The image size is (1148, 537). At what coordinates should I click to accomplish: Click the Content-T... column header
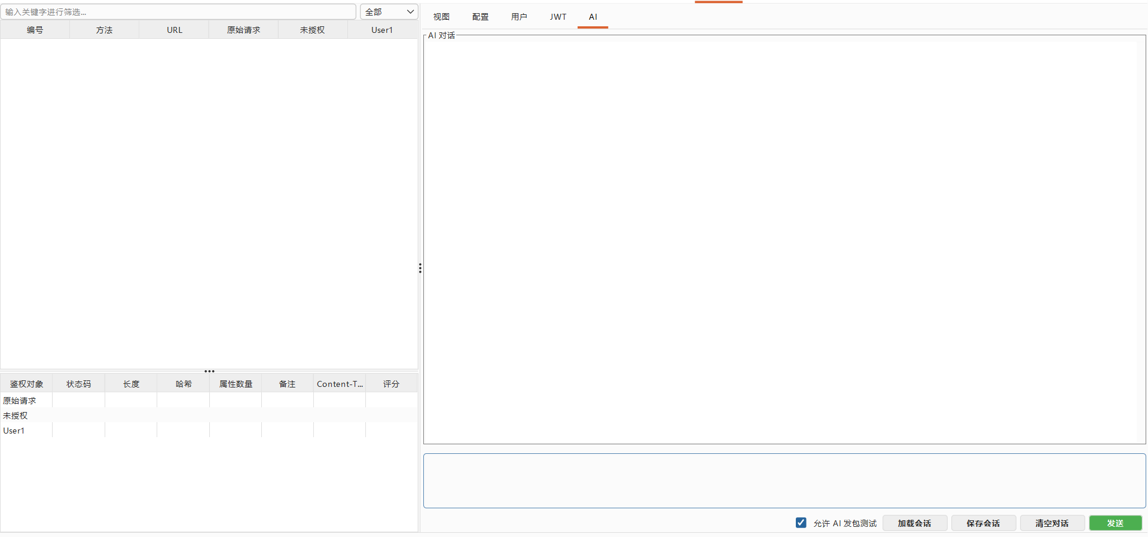[340, 384]
